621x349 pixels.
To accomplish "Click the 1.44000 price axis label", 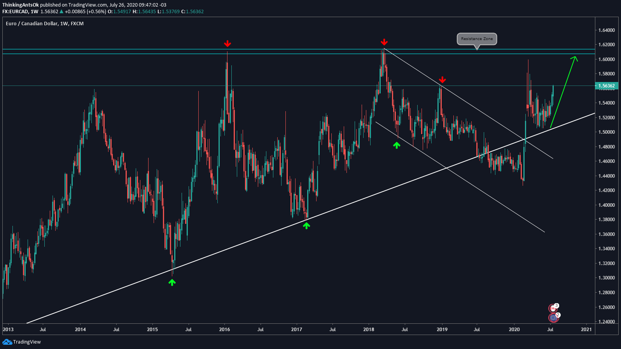I will coord(607,176).
